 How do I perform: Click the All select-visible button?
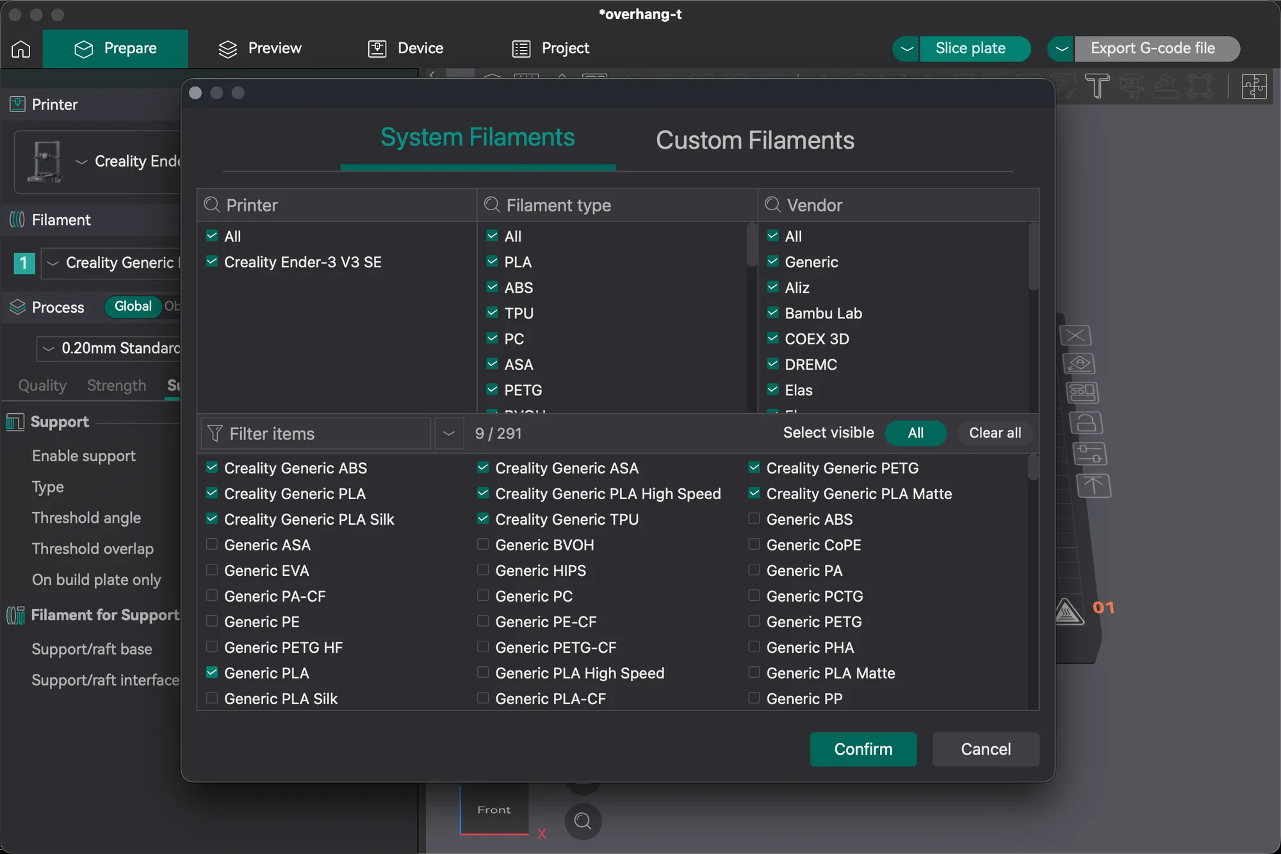pos(915,433)
